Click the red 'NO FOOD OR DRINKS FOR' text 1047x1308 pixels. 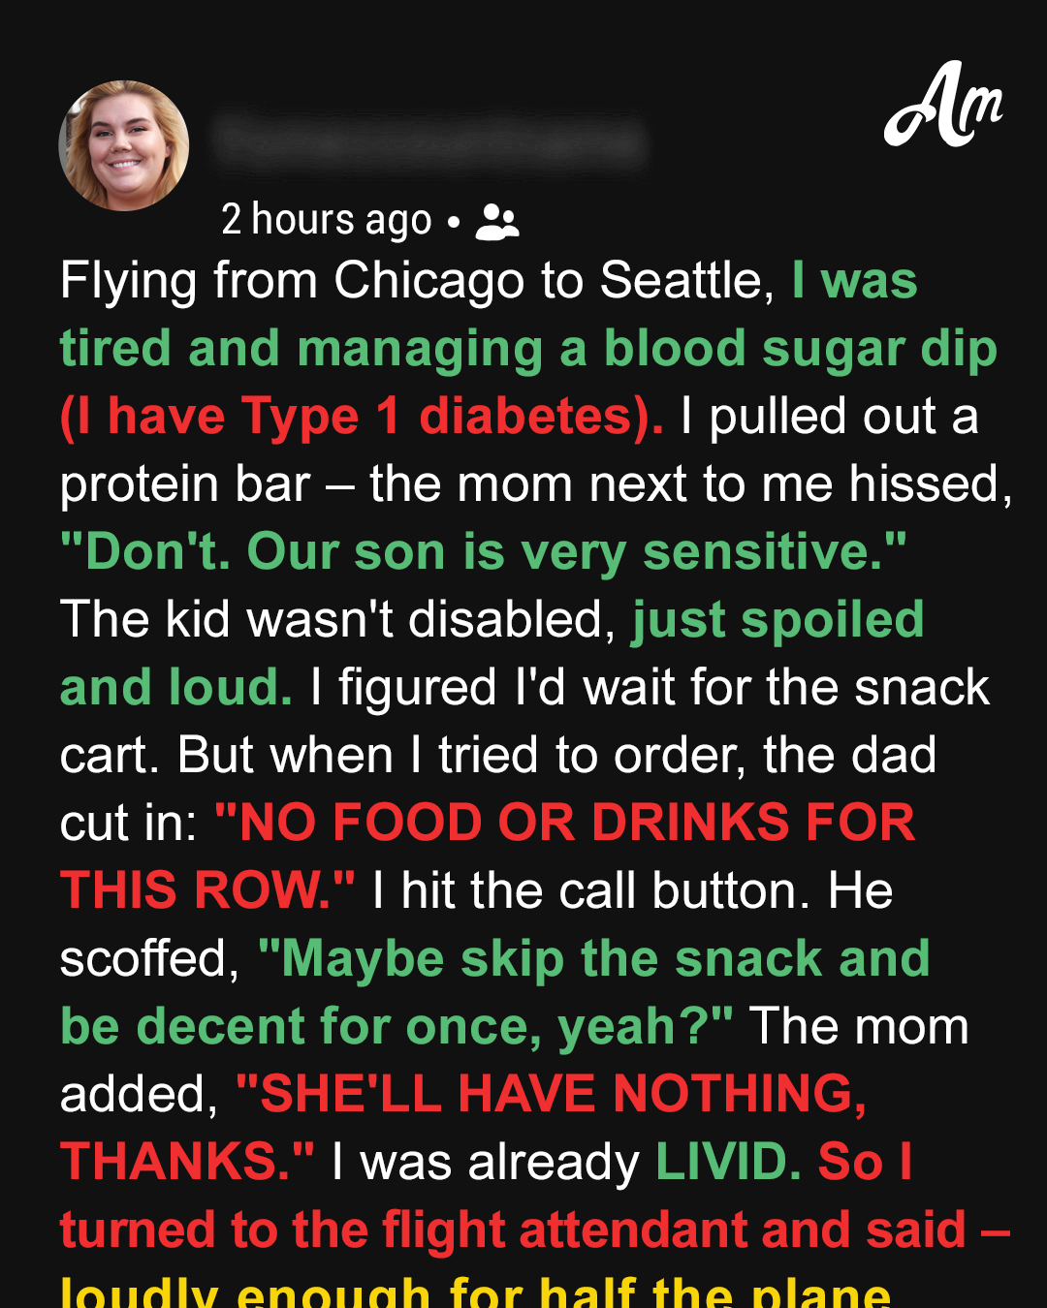(x=565, y=823)
